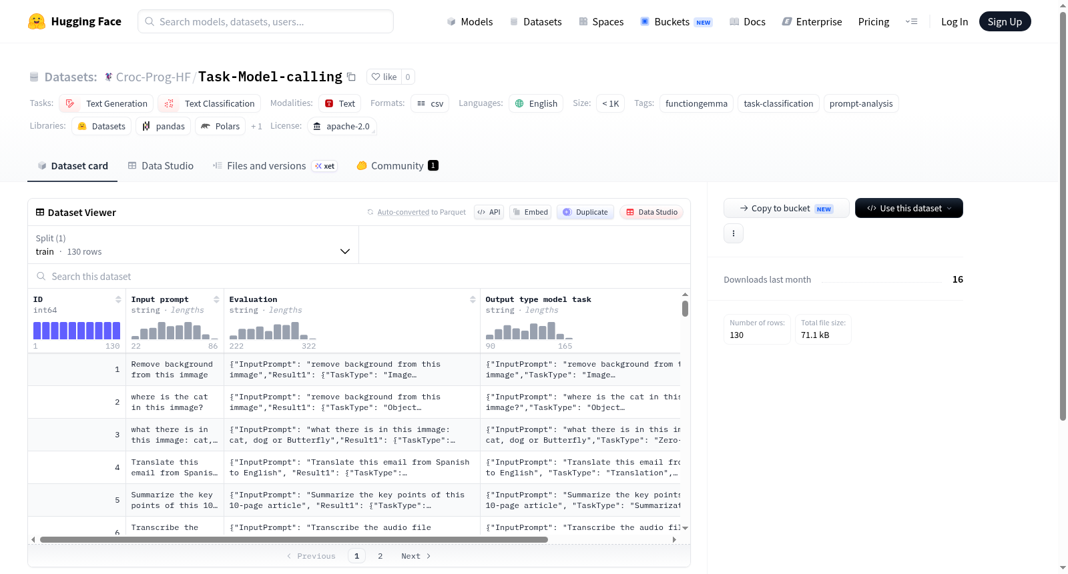This screenshot has width=1068, height=574.
Task: Open the Croc-Prog-HF user avatar
Action: (109, 77)
